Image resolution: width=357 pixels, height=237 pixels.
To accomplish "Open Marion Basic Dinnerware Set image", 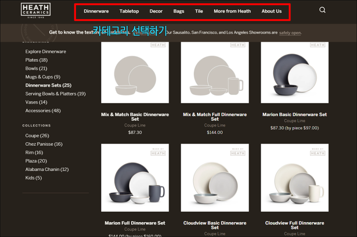I will [x=295, y=72].
